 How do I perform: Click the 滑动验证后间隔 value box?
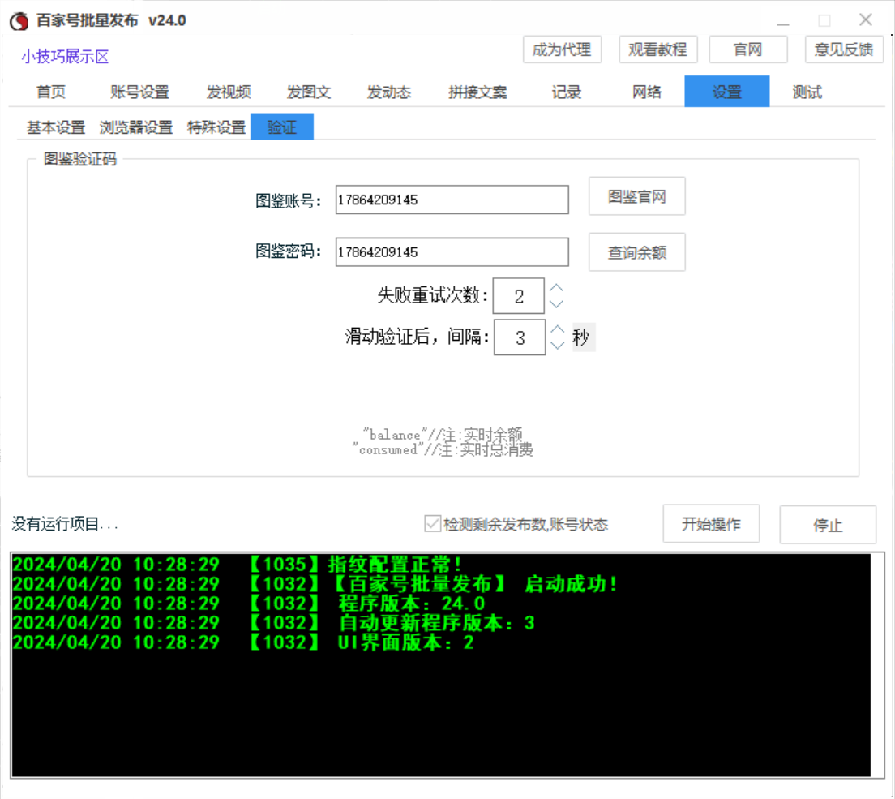tap(520, 337)
